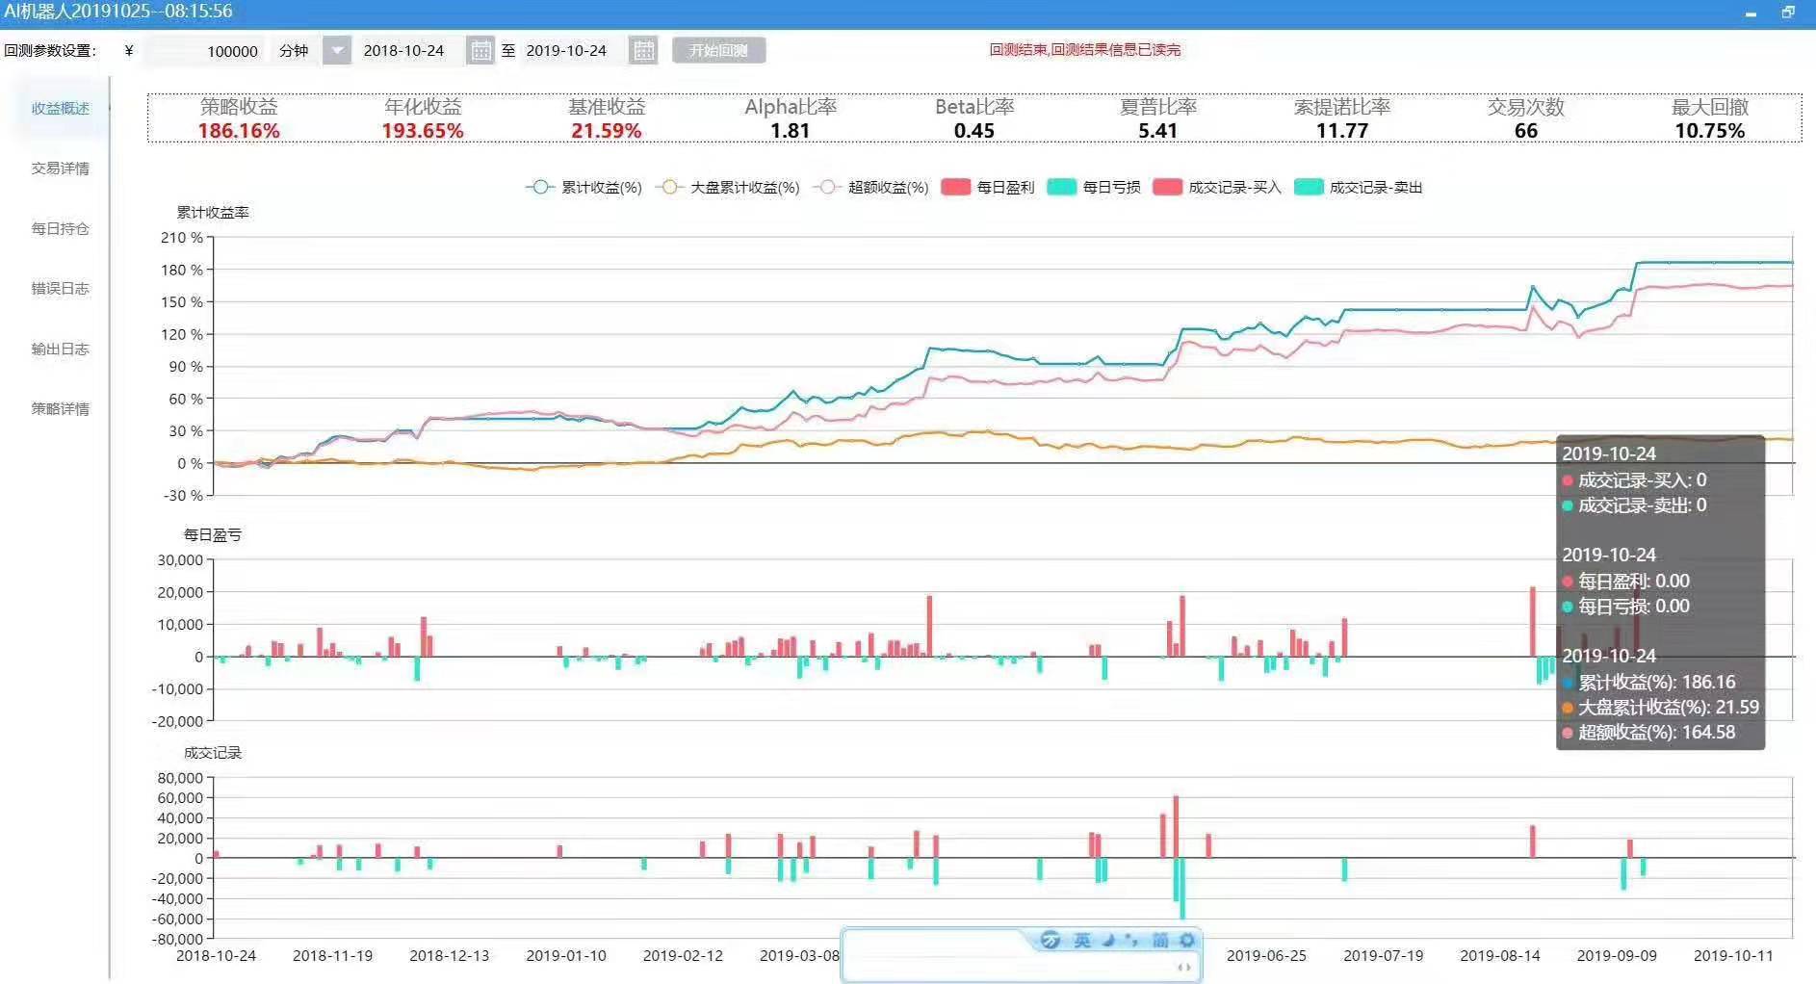Open the end date calendar picker
Viewport: 1816px width, 984px height.
(643, 50)
